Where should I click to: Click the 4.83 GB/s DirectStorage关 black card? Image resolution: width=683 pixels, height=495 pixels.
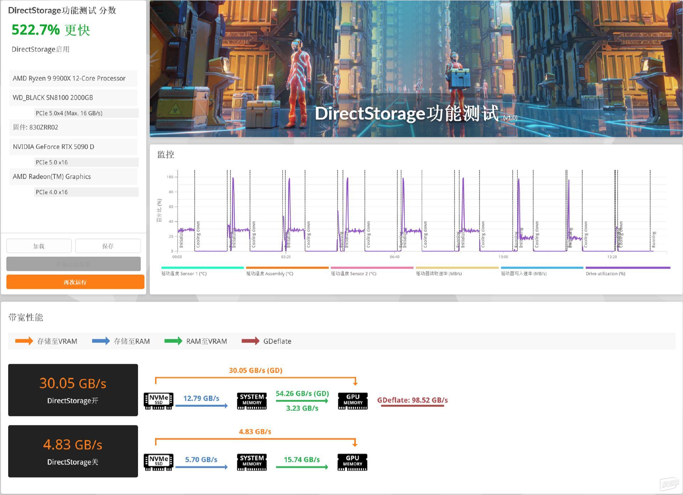point(73,451)
